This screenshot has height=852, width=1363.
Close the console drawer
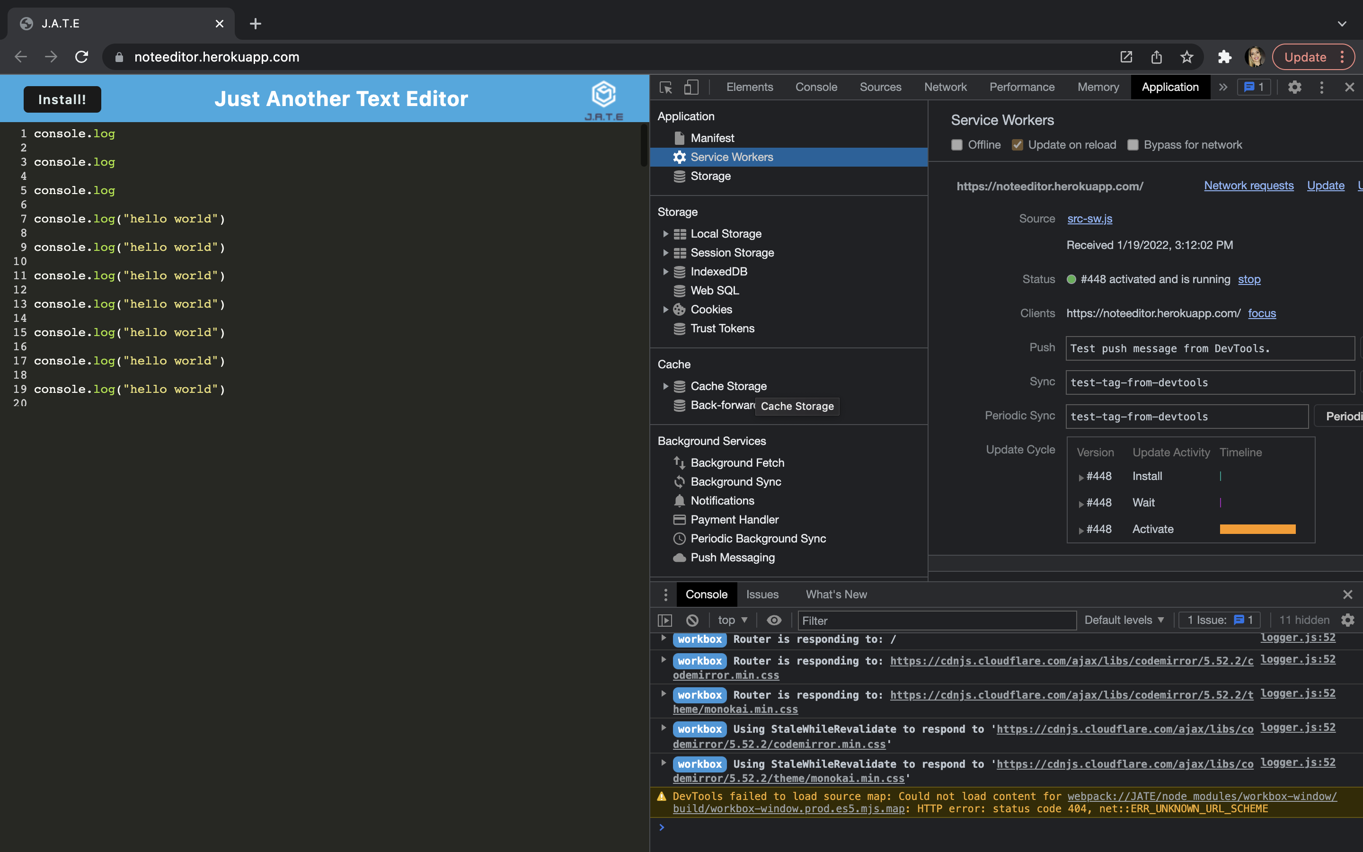[1347, 595]
